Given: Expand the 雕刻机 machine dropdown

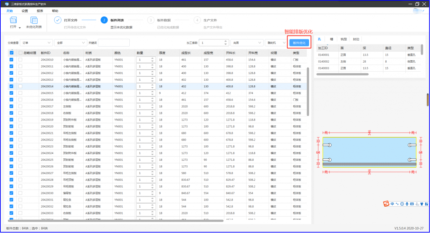Looking at the screenshot, I should coord(275,43).
